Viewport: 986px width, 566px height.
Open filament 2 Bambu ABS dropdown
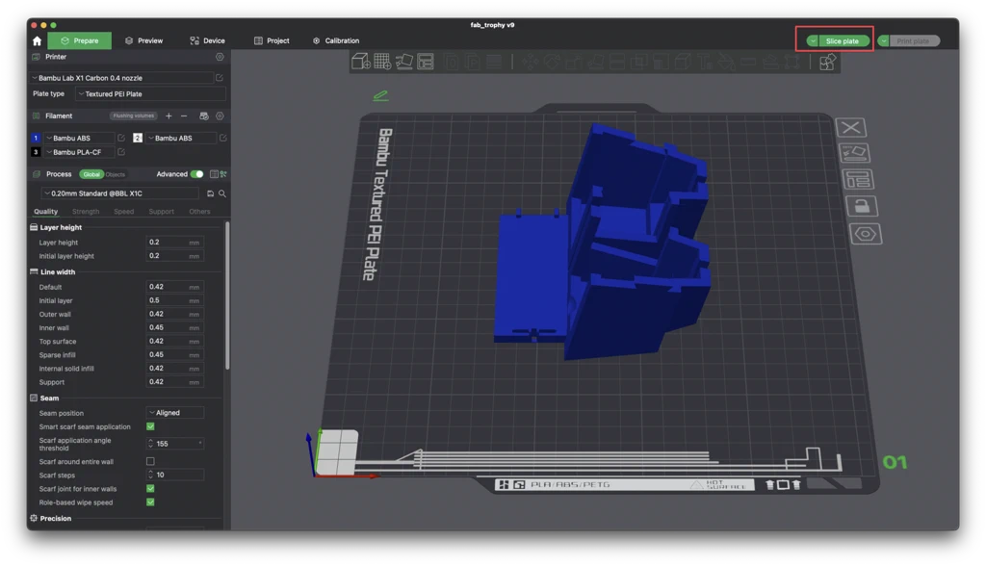pos(181,138)
